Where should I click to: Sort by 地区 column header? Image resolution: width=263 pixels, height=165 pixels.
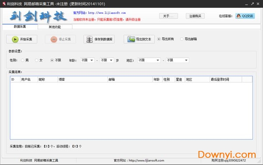[x=197, y=79]
